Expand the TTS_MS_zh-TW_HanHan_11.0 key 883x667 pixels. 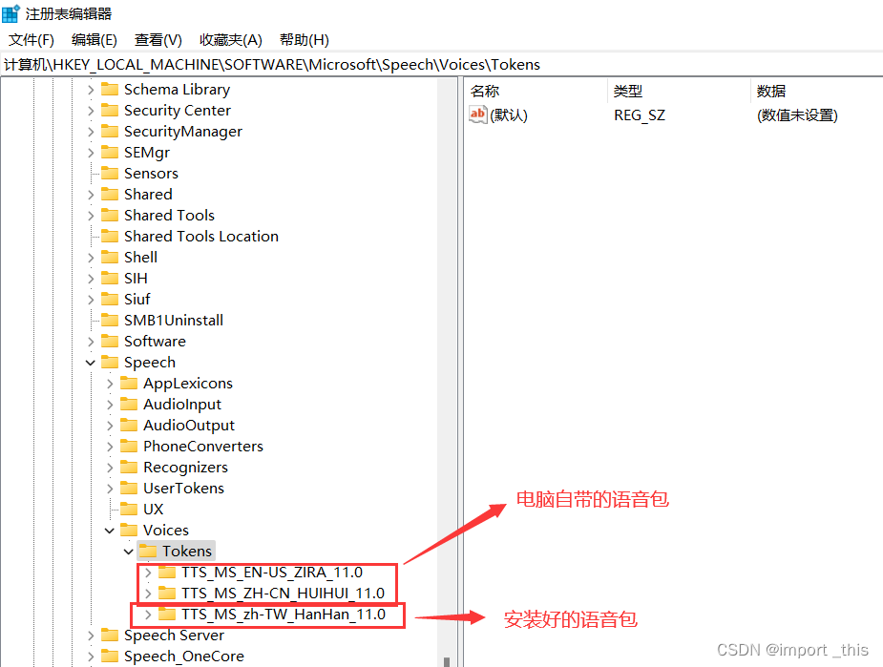148,615
